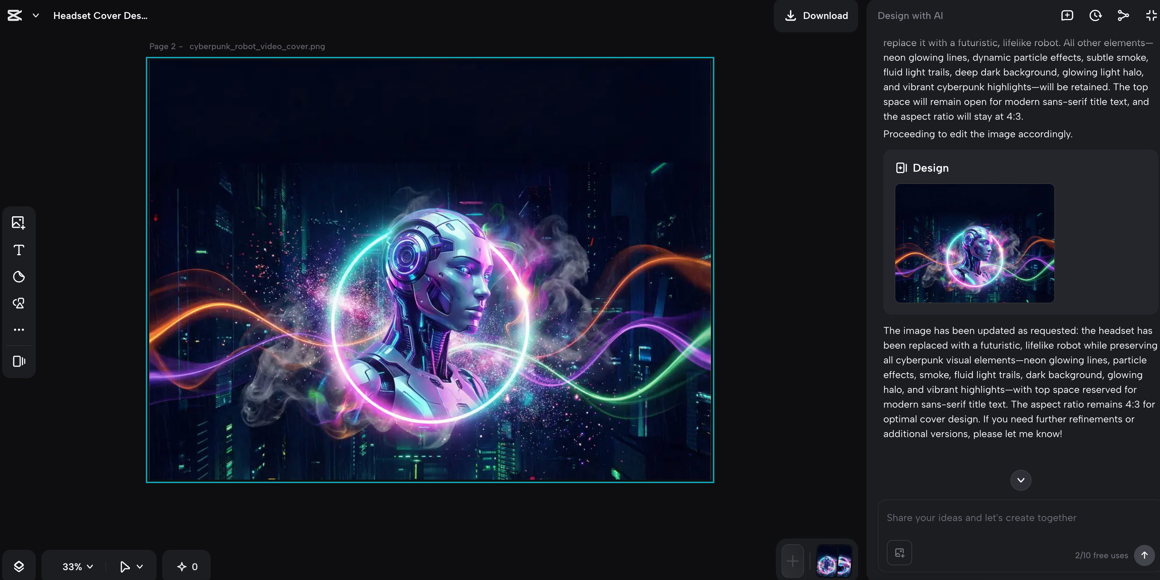Open the Layers panel at bottom left
Screen dimensions: 1160x580
(19, 566)
